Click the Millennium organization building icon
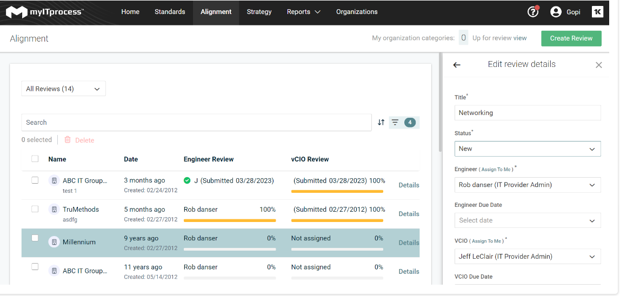 (54, 242)
